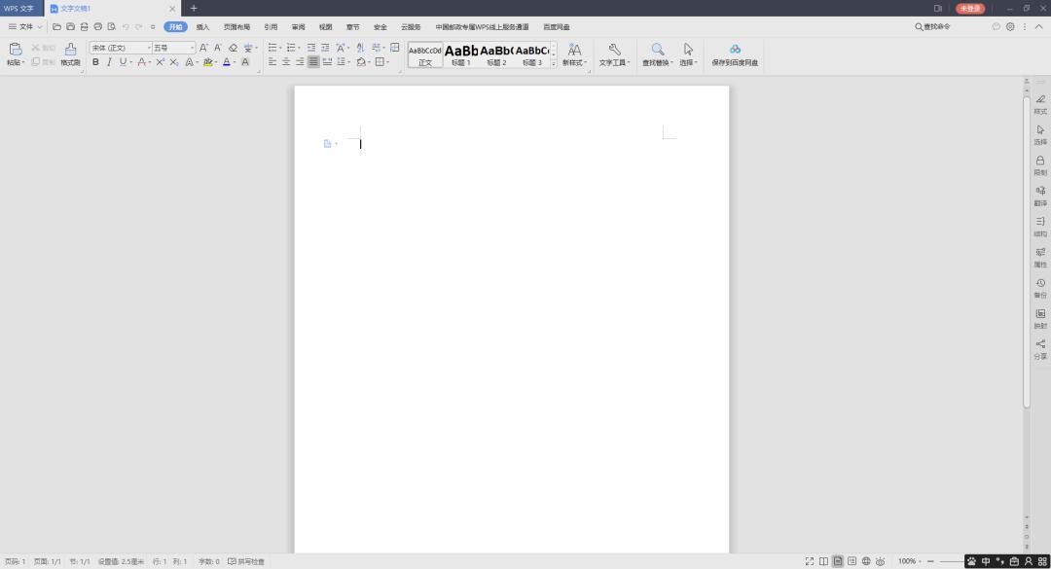Screen dimensions: 1051x569
Task: Toggle Bold formatting
Action: [x=95, y=62]
